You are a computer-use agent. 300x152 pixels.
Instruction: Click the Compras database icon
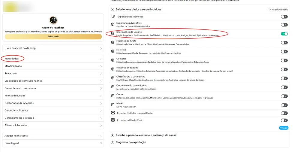[113, 60]
